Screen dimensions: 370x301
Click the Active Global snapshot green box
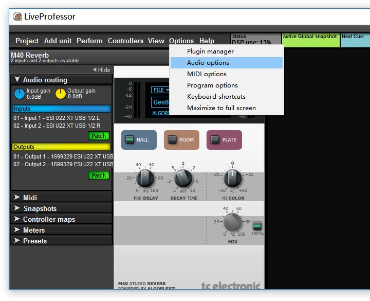coord(310,40)
